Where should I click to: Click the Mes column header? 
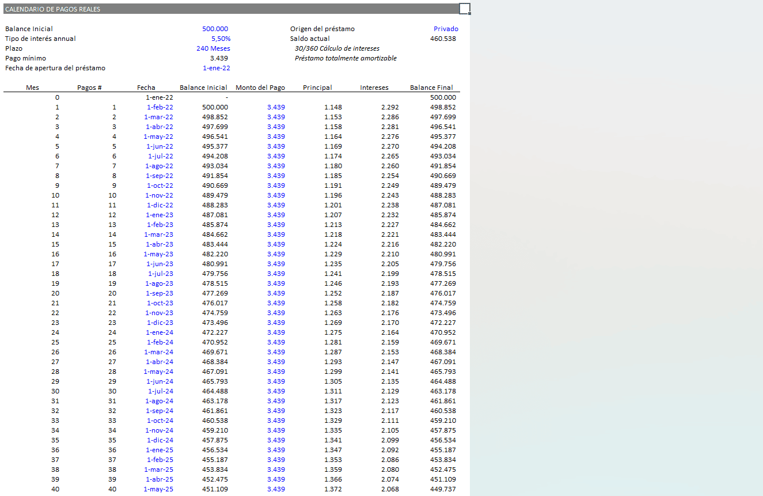33,88
